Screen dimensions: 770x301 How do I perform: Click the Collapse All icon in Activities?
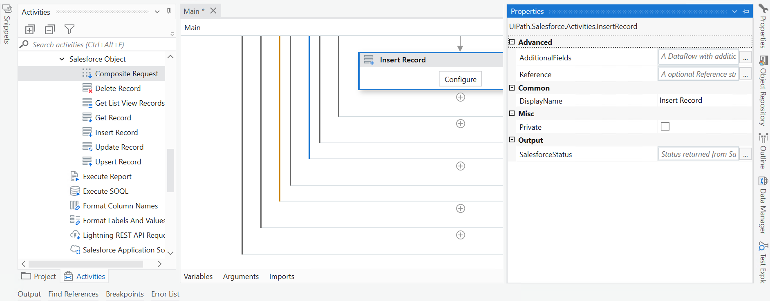(50, 29)
